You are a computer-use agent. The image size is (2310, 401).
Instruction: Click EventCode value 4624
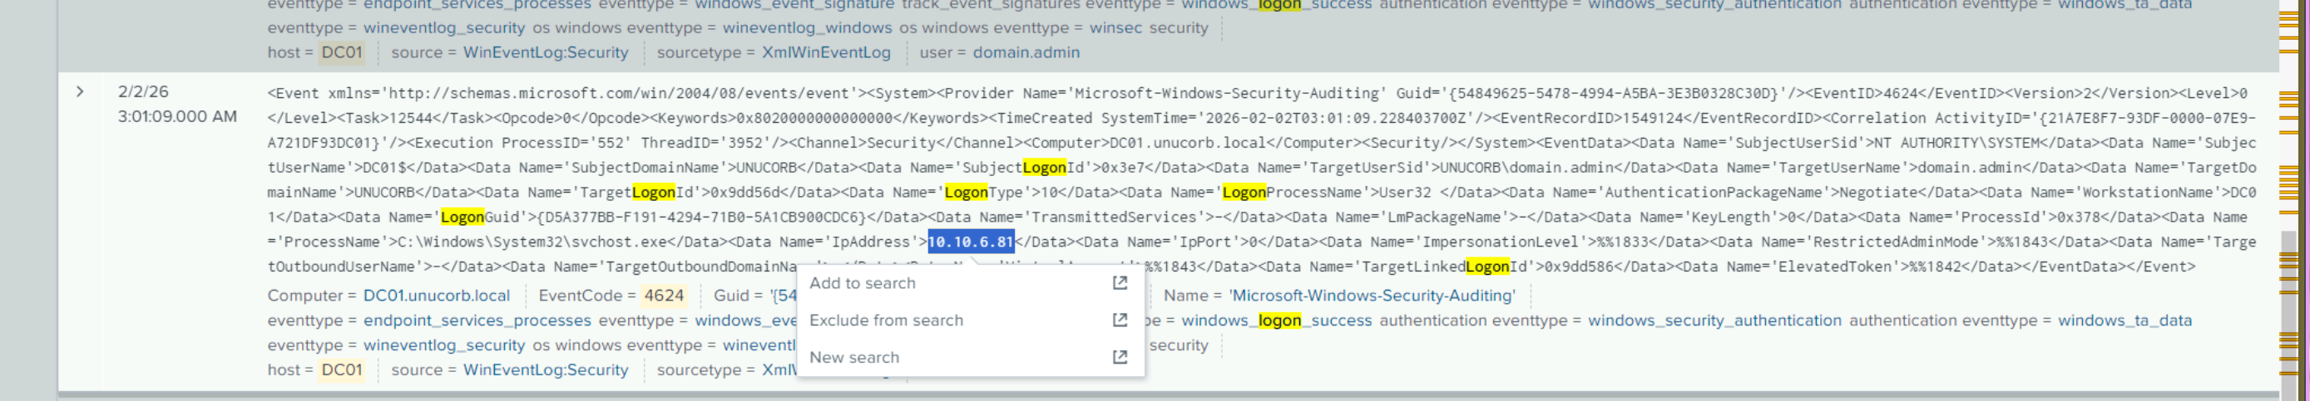coord(664,296)
